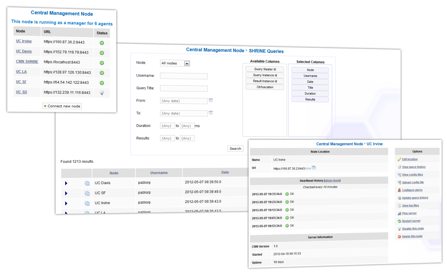Click Central Management Node breadcrumb in SHRINE Queries
Screen dimensions: 447x273
[x=215, y=50]
